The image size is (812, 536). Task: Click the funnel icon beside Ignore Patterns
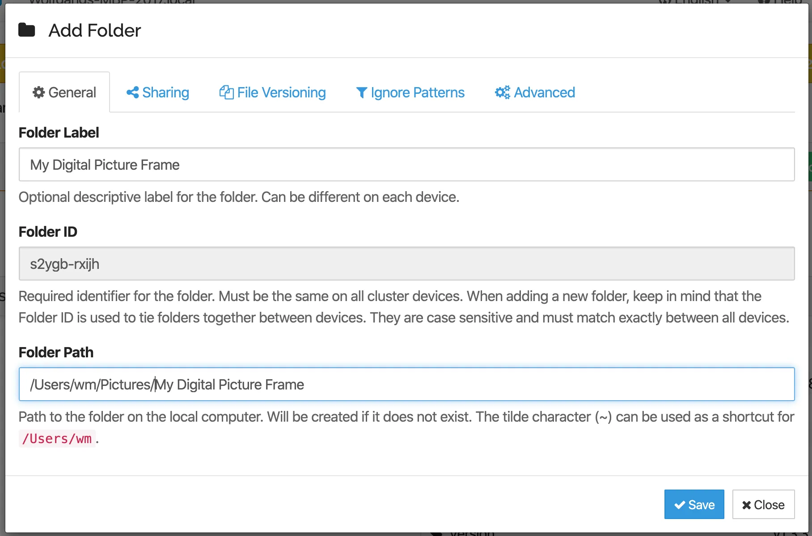pos(361,93)
